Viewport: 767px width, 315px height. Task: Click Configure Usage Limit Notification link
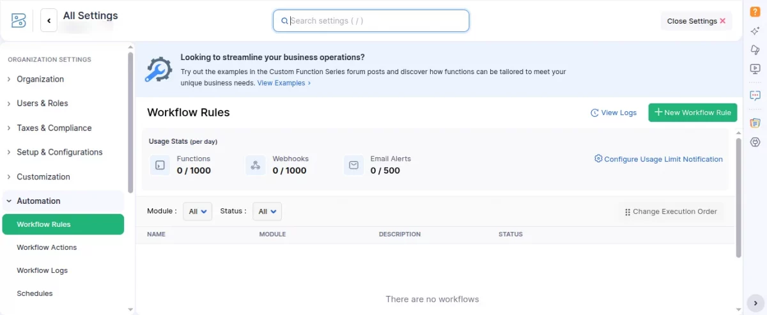658,159
